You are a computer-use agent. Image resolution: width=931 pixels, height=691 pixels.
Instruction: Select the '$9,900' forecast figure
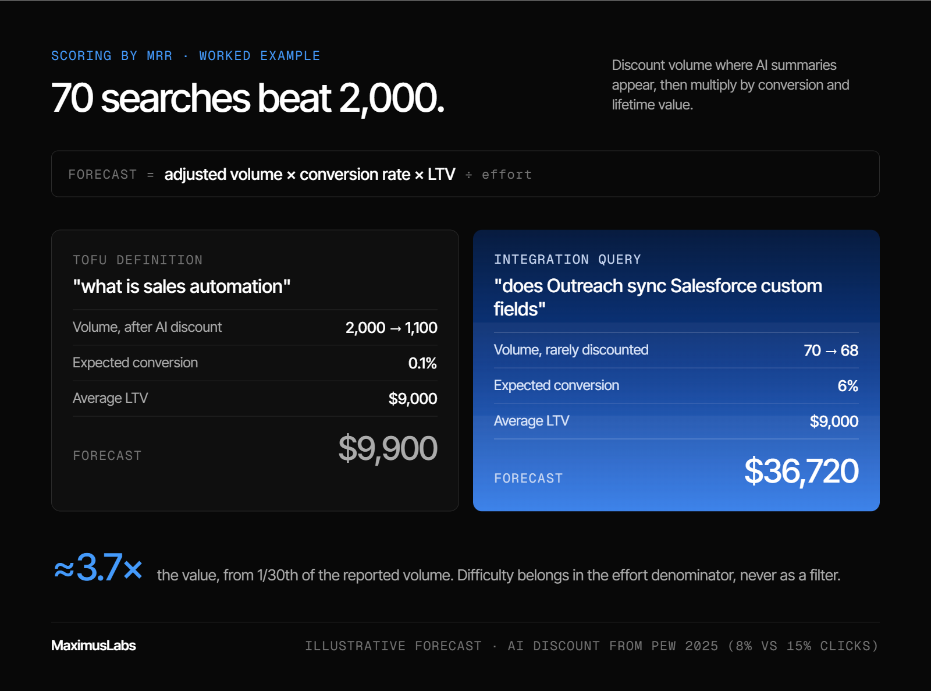388,448
